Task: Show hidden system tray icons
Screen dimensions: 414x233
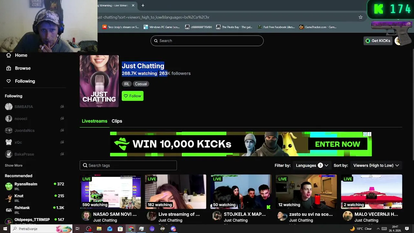Action: pos(378,229)
